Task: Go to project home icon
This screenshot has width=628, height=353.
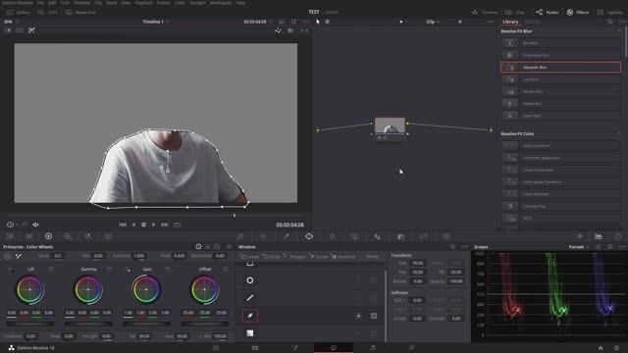Action: (x=601, y=348)
